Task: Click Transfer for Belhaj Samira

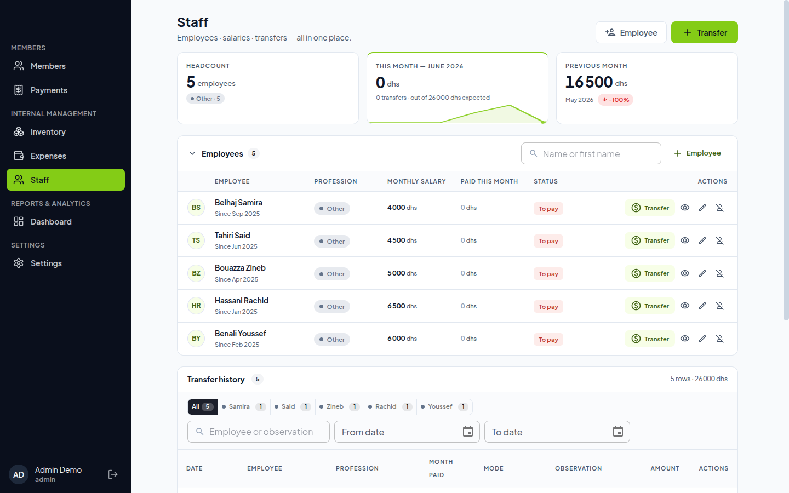Action: coord(650,208)
